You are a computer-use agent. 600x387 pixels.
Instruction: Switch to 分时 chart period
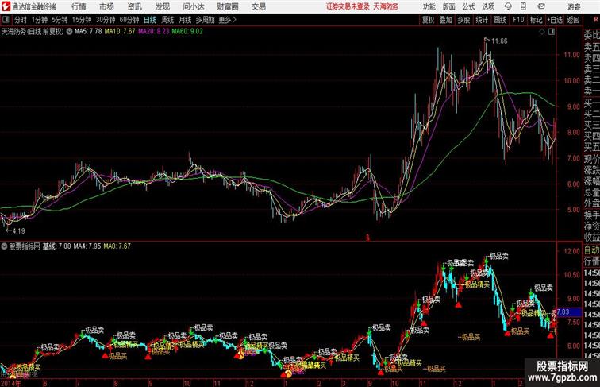pos(21,20)
